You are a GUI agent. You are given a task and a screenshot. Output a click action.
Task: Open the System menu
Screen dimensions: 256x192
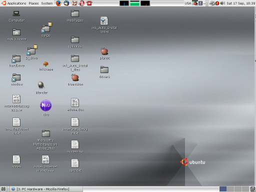47,3
